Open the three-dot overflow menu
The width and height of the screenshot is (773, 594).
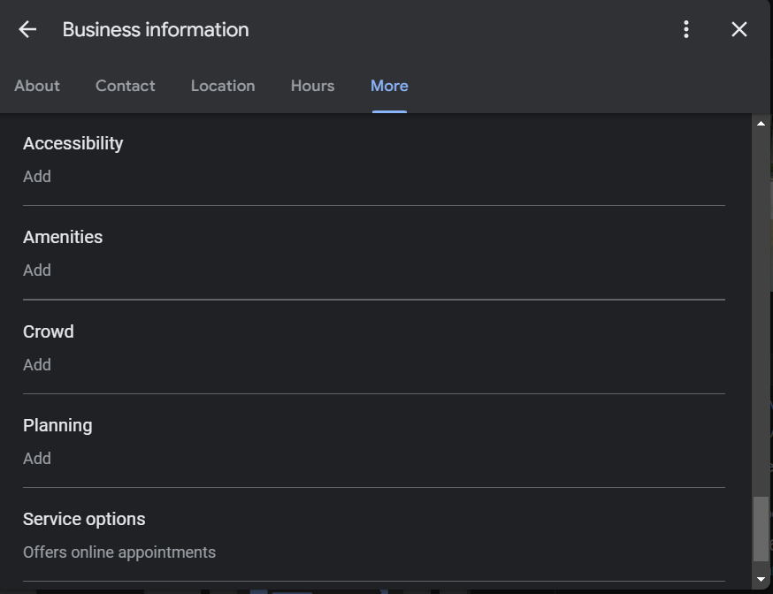[685, 29]
